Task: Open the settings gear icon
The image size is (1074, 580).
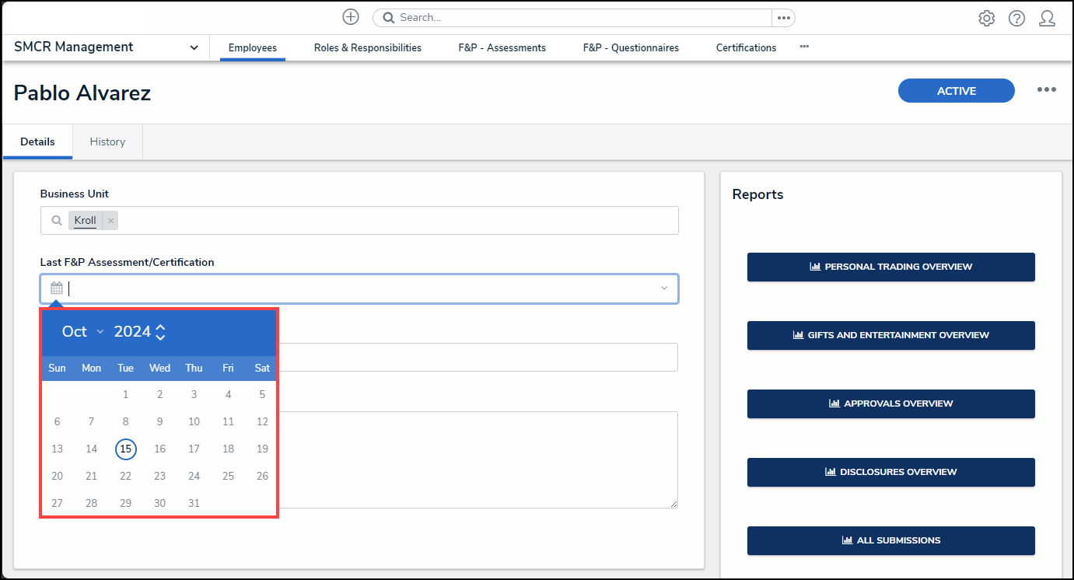Action: [986, 19]
